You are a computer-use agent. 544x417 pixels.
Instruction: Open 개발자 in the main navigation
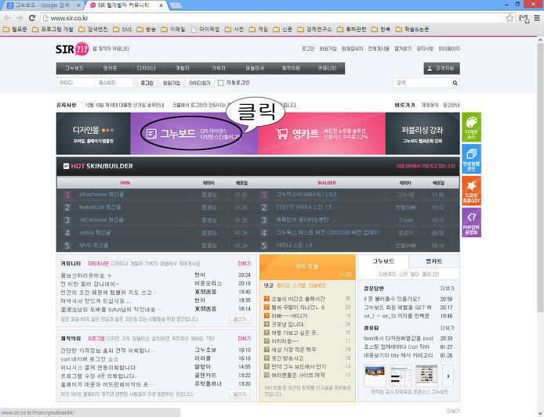tap(182, 69)
